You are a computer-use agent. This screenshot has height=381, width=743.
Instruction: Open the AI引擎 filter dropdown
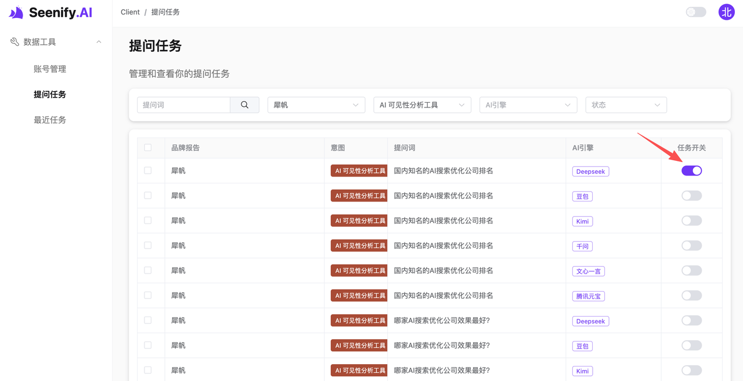(x=528, y=105)
